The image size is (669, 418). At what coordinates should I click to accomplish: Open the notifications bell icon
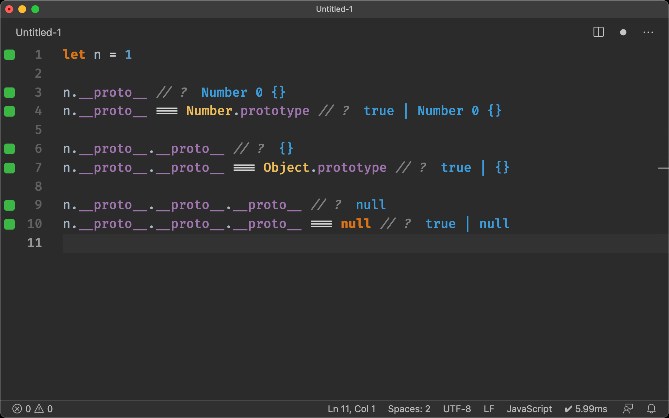tap(651, 409)
